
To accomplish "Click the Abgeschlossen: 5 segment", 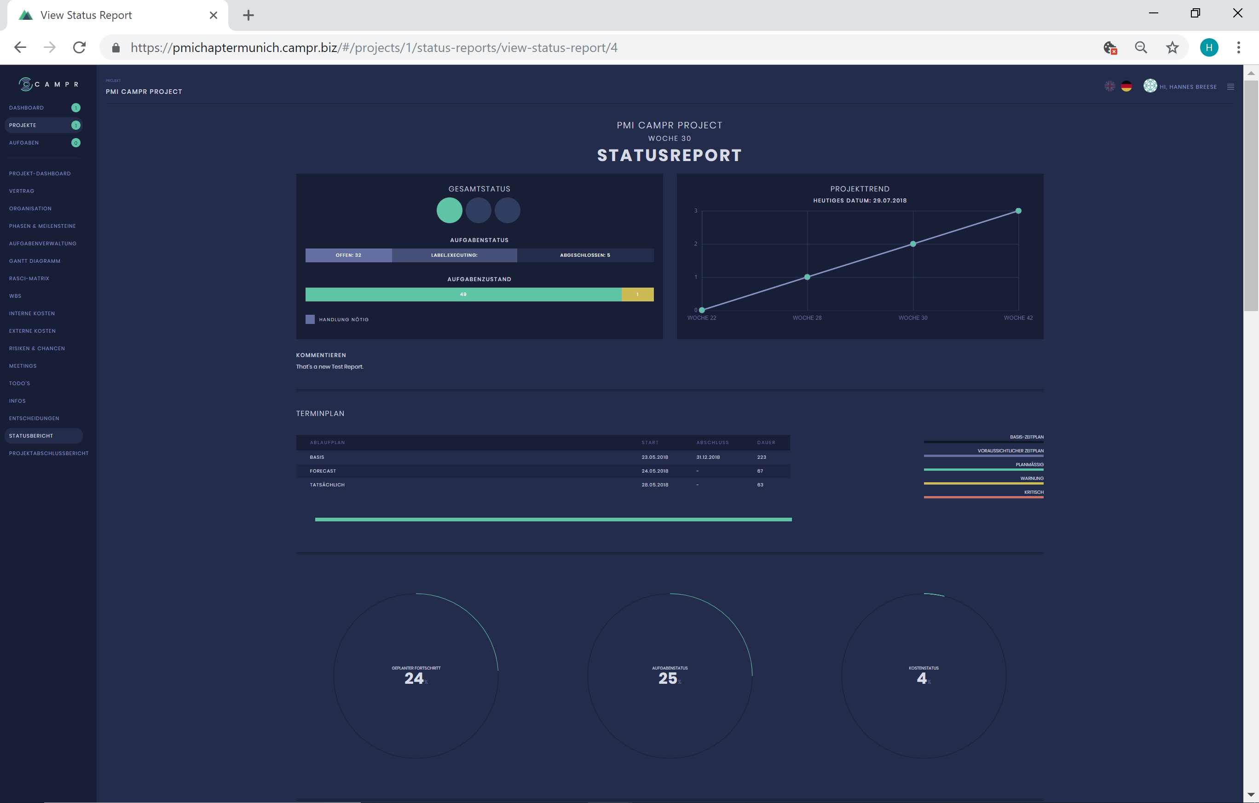I will tap(585, 255).
